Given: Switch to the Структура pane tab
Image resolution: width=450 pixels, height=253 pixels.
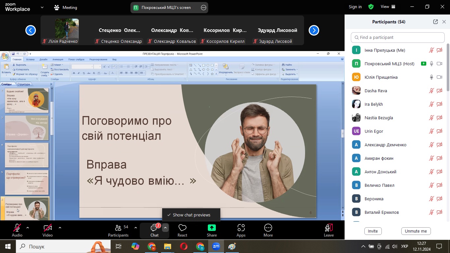Looking at the screenshot, I should click(24, 84).
